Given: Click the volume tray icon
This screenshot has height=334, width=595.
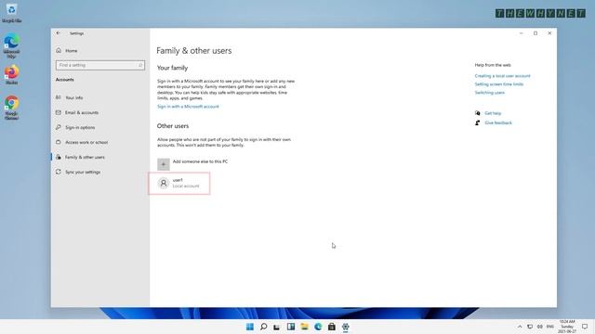Looking at the screenshot, I should tap(539, 327).
